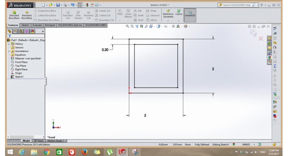288x156 pixels.
Task: Open the Undo dropdown arrow
Action: pyautogui.click(x=76, y=5)
